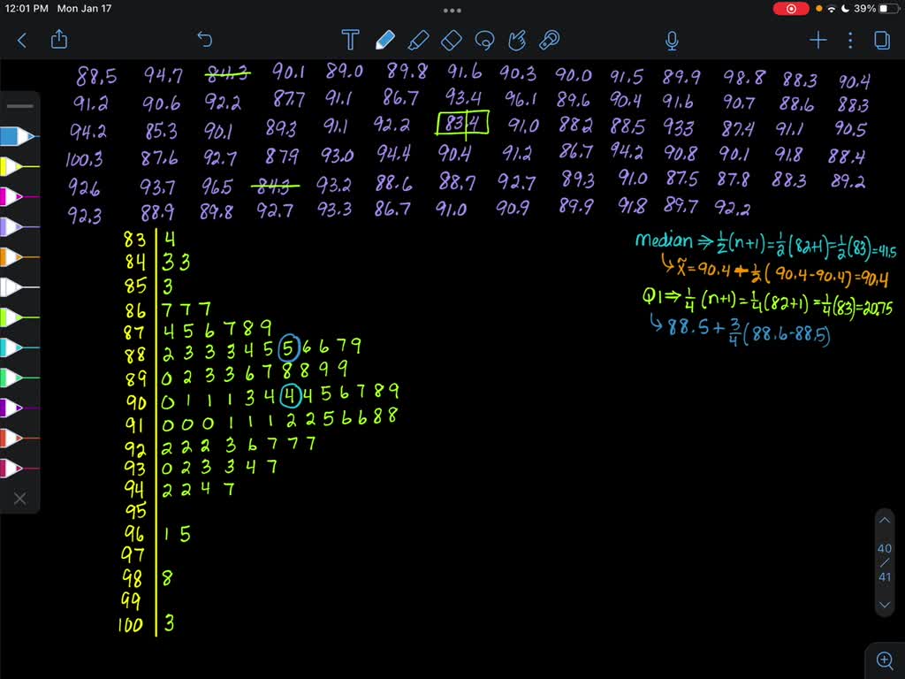The width and height of the screenshot is (905, 679).
Task: Go back to the notes library
Action: point(22,40)
